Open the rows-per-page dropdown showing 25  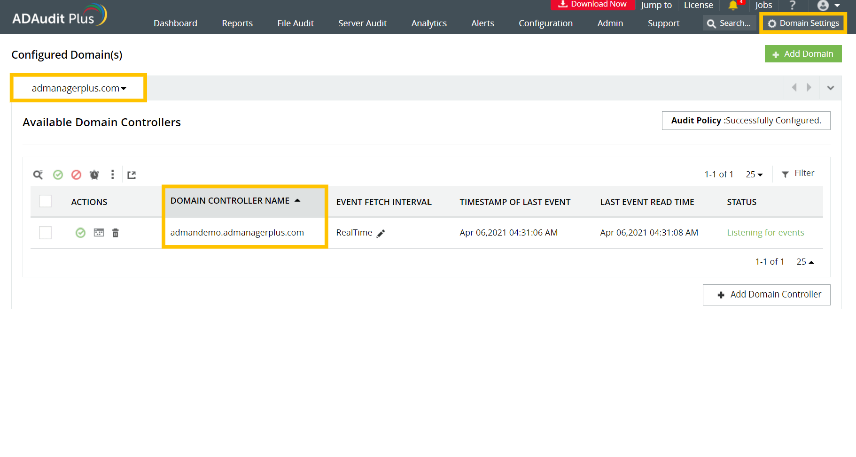click(754, 174)
